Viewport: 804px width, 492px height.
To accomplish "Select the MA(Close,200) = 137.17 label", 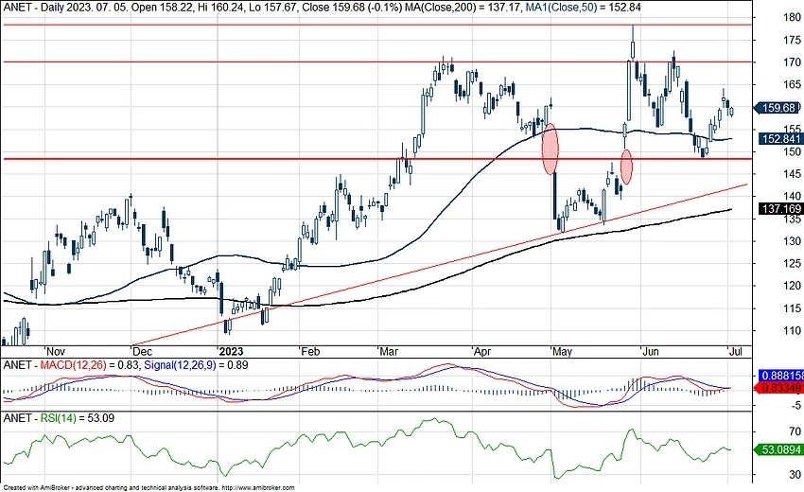I will (463, 8).
